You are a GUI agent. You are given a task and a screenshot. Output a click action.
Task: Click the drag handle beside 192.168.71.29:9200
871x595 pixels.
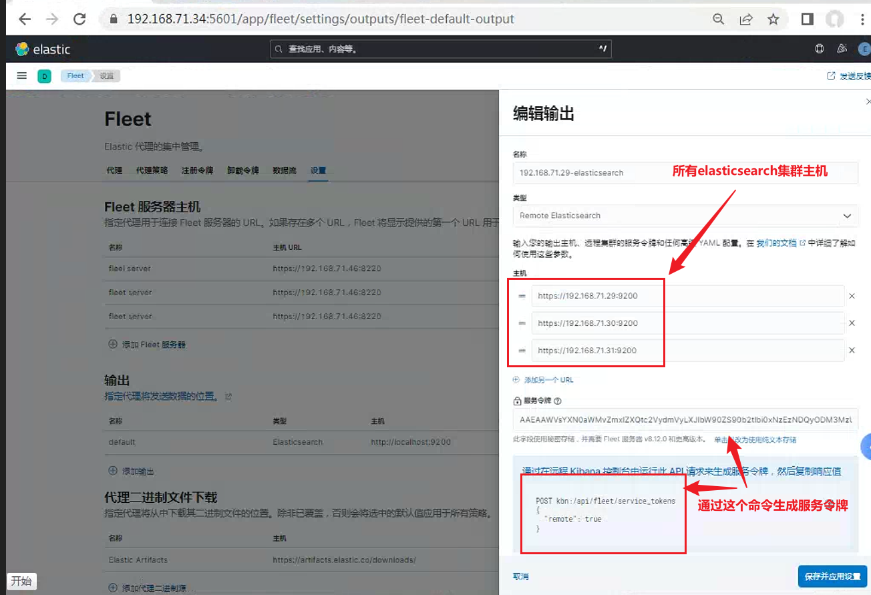point(522,296)
